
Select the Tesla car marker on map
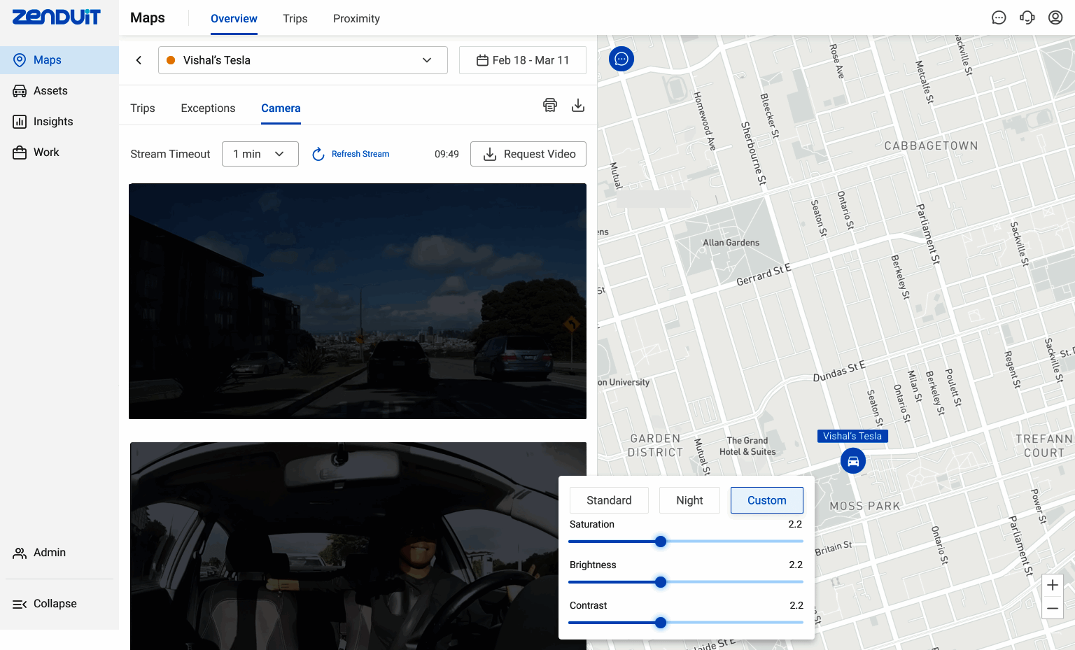(853, 461)
